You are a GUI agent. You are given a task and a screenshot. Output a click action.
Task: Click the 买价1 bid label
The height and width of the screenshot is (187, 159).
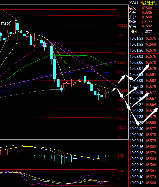[133, 17]
